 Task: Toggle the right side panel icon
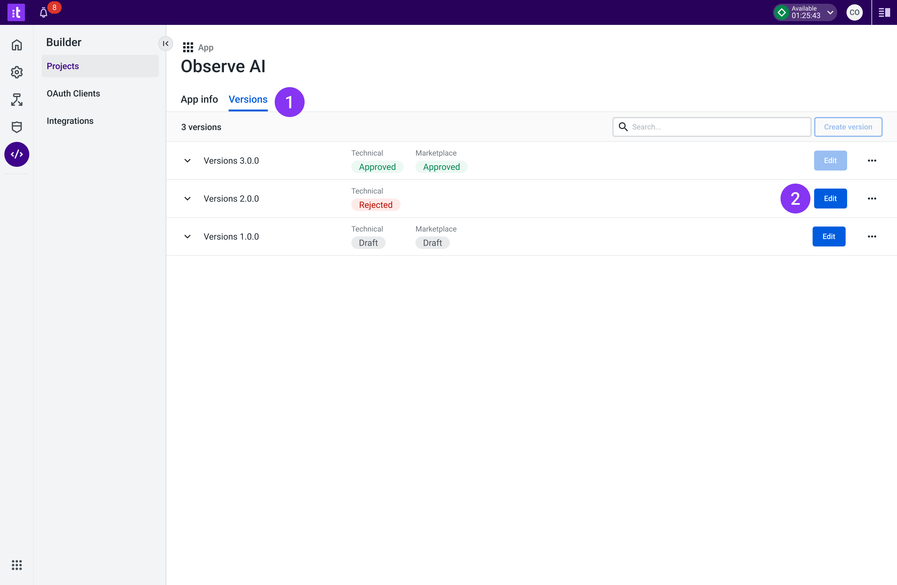tap(884, 13)
